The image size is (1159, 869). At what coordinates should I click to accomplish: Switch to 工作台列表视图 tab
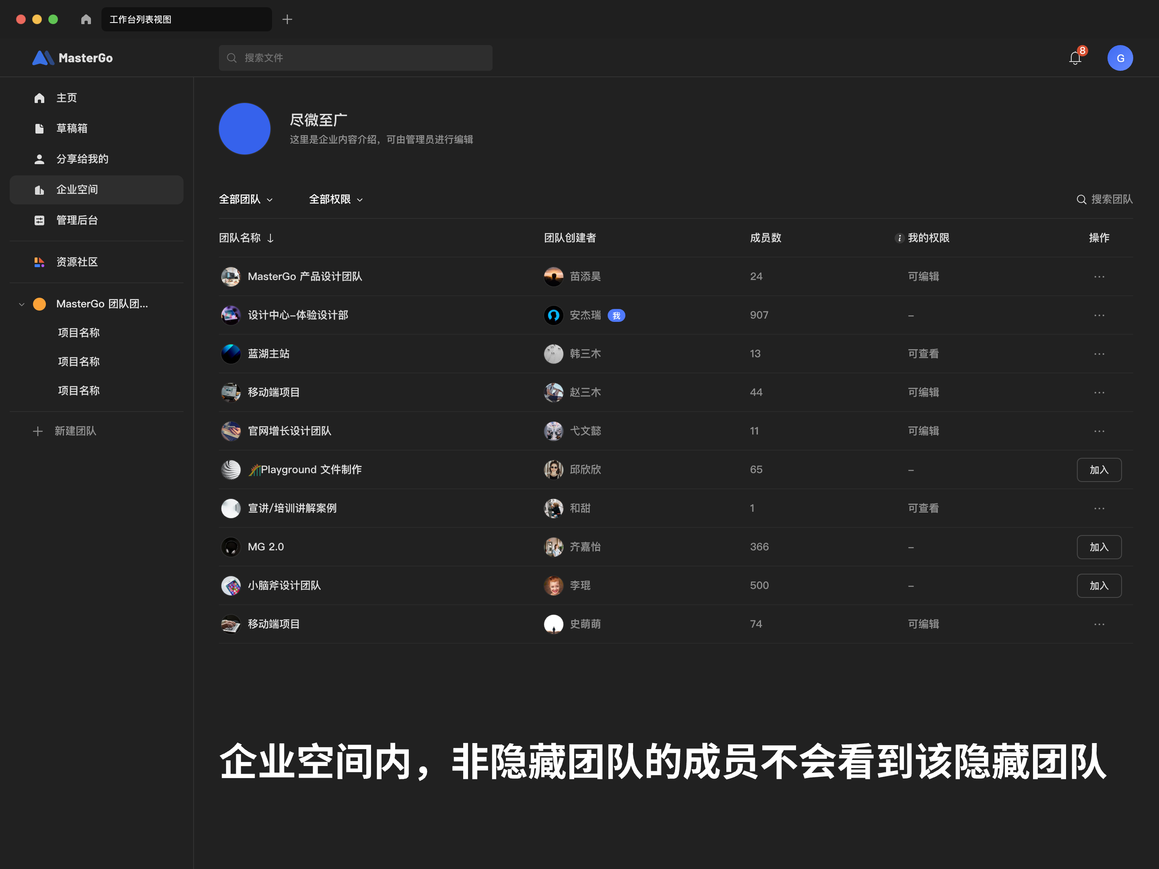[187, 19]
